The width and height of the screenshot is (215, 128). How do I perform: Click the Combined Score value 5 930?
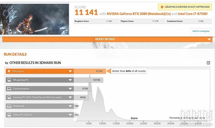pos(201,21)
